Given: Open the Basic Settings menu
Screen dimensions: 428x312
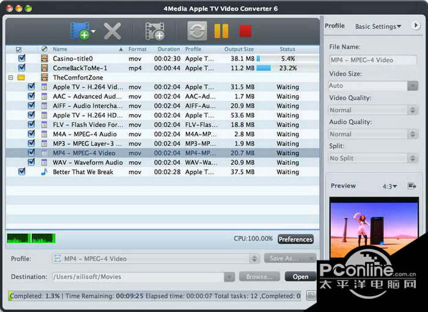Looking at the screenshot, I should [x=378, y=26].
